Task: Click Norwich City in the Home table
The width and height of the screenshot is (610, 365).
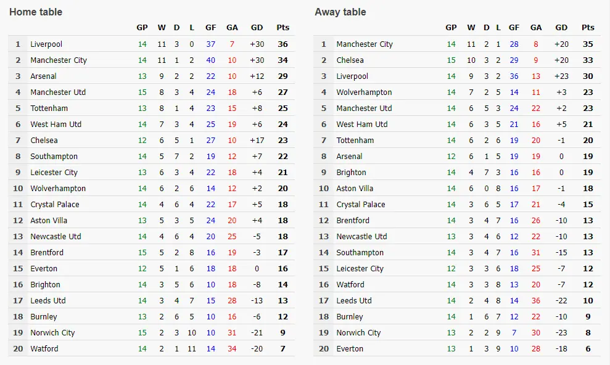Action: coord(52,333)
